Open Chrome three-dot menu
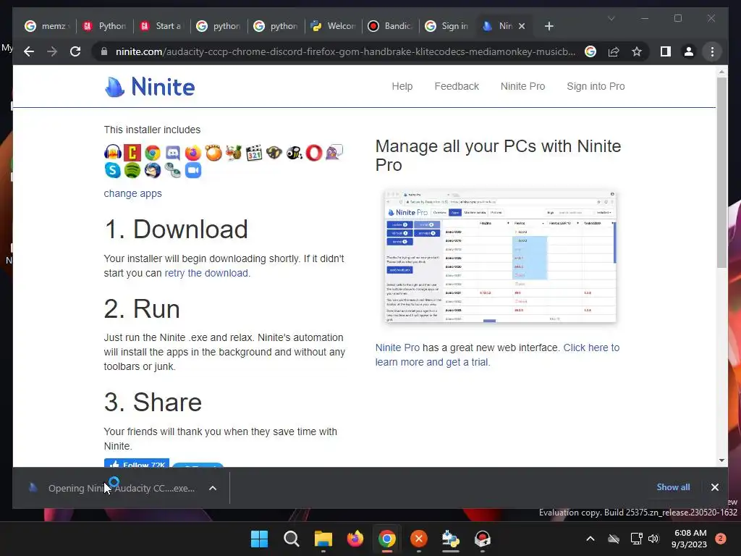This screenshot has height=556, width=741. tap(712, 51)
